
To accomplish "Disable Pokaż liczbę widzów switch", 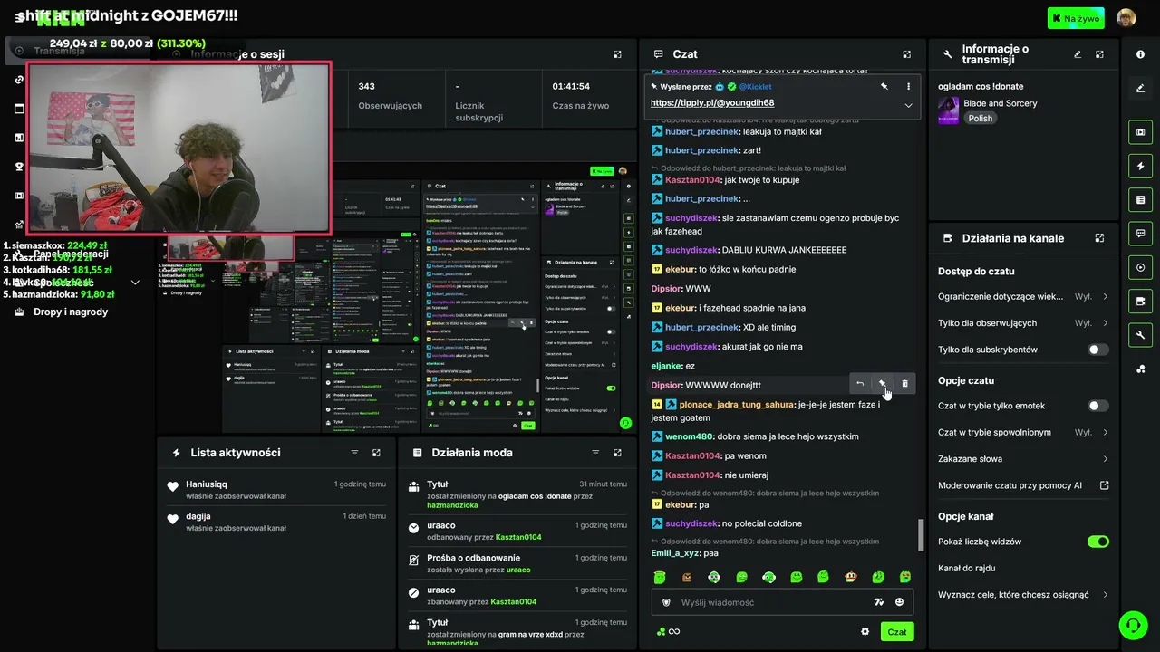I will pyautogui.click(x=1097, y=542).
